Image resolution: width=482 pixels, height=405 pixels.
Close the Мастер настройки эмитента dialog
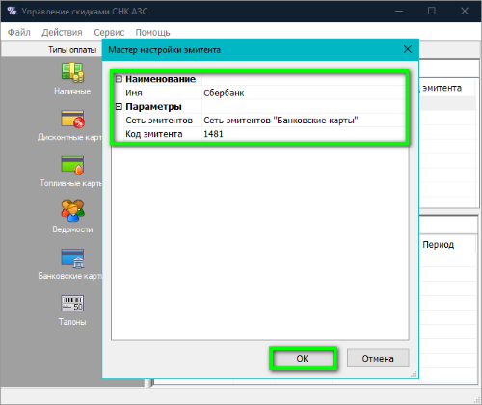coord(408,49)
